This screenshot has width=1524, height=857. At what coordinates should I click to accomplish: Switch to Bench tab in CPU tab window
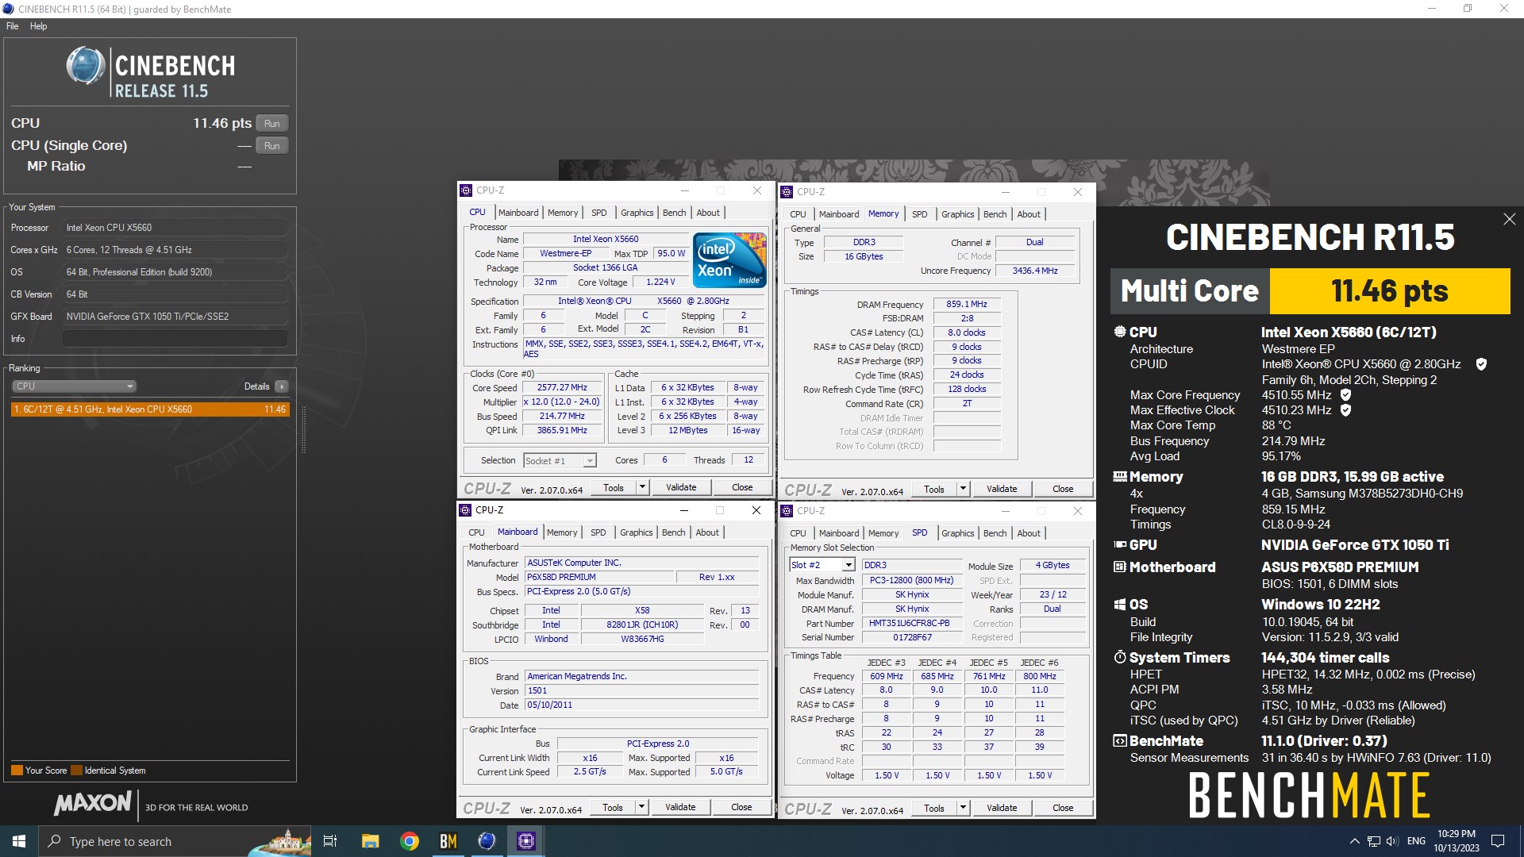point(674,213)
